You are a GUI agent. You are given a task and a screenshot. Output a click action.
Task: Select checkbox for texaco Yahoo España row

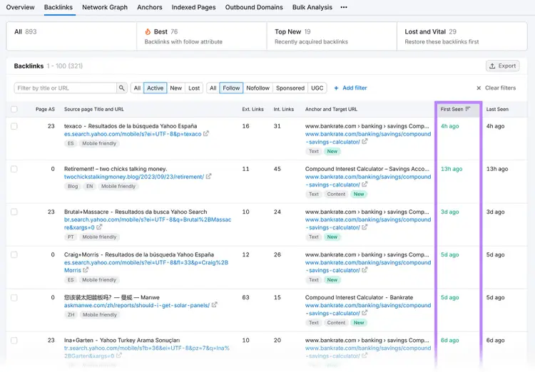[14, 126]
